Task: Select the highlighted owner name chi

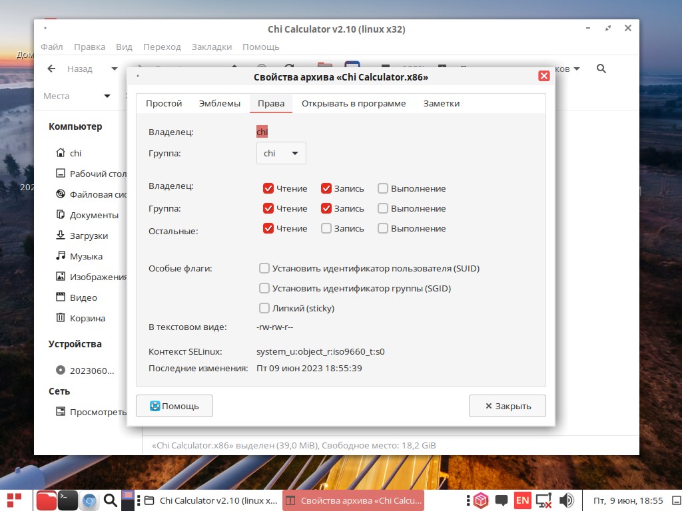Action: click(262, 131)
